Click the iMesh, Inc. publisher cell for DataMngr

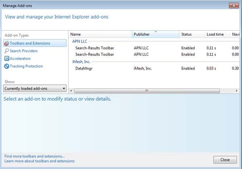[x=143, y=68]
